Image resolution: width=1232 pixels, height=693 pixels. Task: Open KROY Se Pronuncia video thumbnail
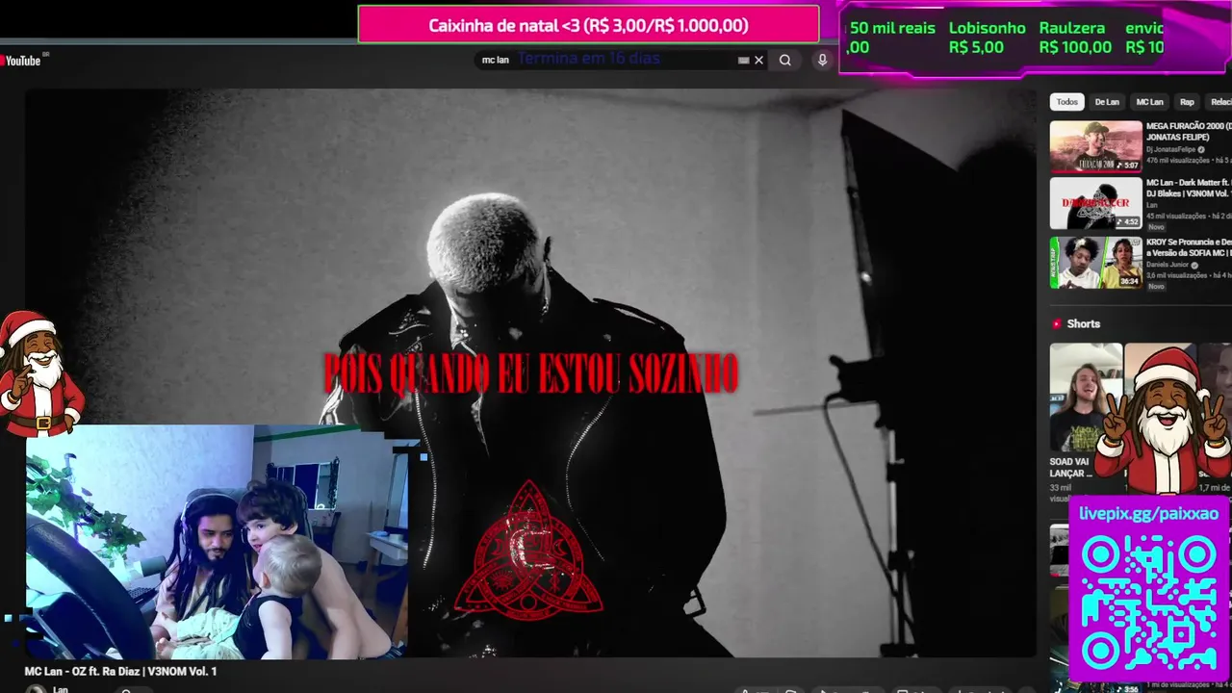(1095, 262)
